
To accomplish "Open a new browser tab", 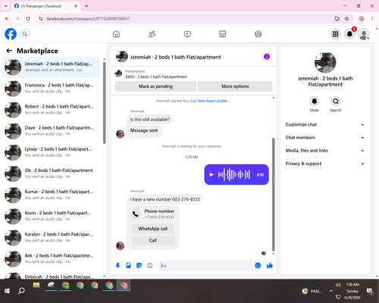I will tap(86, 6).
